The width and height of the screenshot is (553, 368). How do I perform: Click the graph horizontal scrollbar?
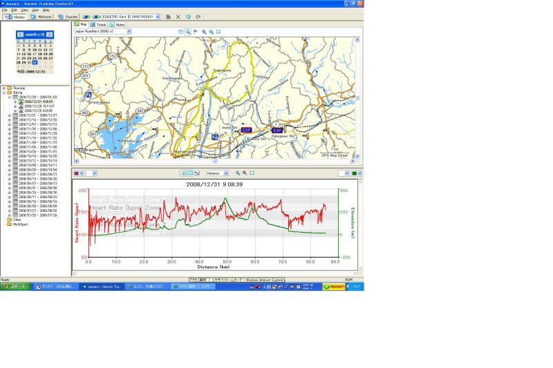tap(215, 273)
